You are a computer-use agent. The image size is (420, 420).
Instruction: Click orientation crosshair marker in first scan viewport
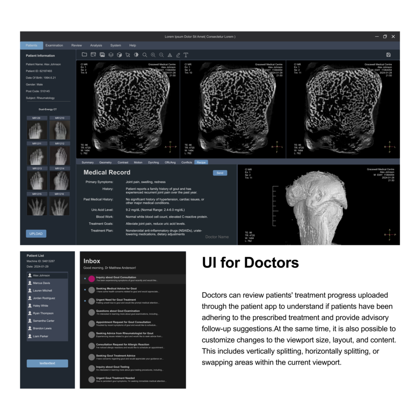[x=170, y=147]
